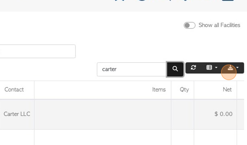Expand the caret beside the export icon
This screenshot has height=145, width=247.
(238, 68)
